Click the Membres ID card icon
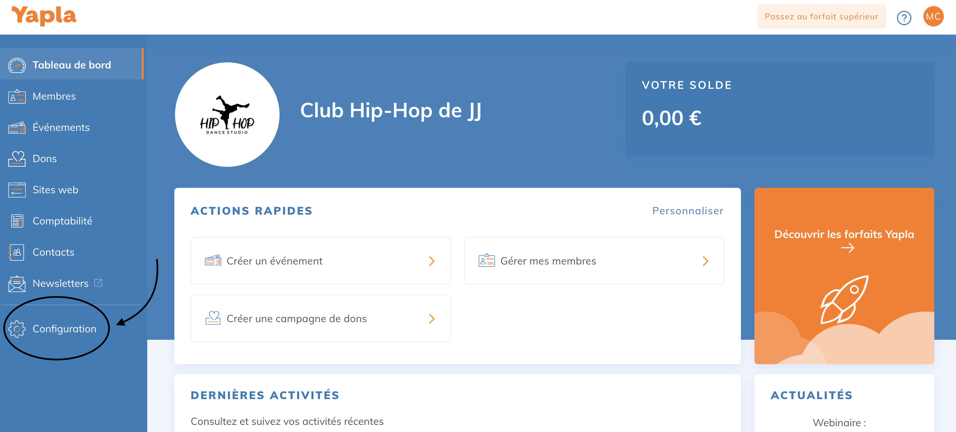The image size is (956, 432). [x=17, y=97]
